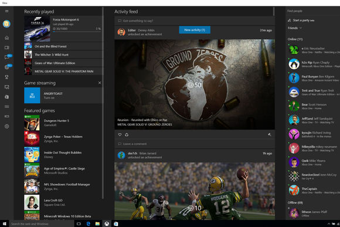
Task: Launch Microsoft Edge from taskbar
Action: click(89, 223)
